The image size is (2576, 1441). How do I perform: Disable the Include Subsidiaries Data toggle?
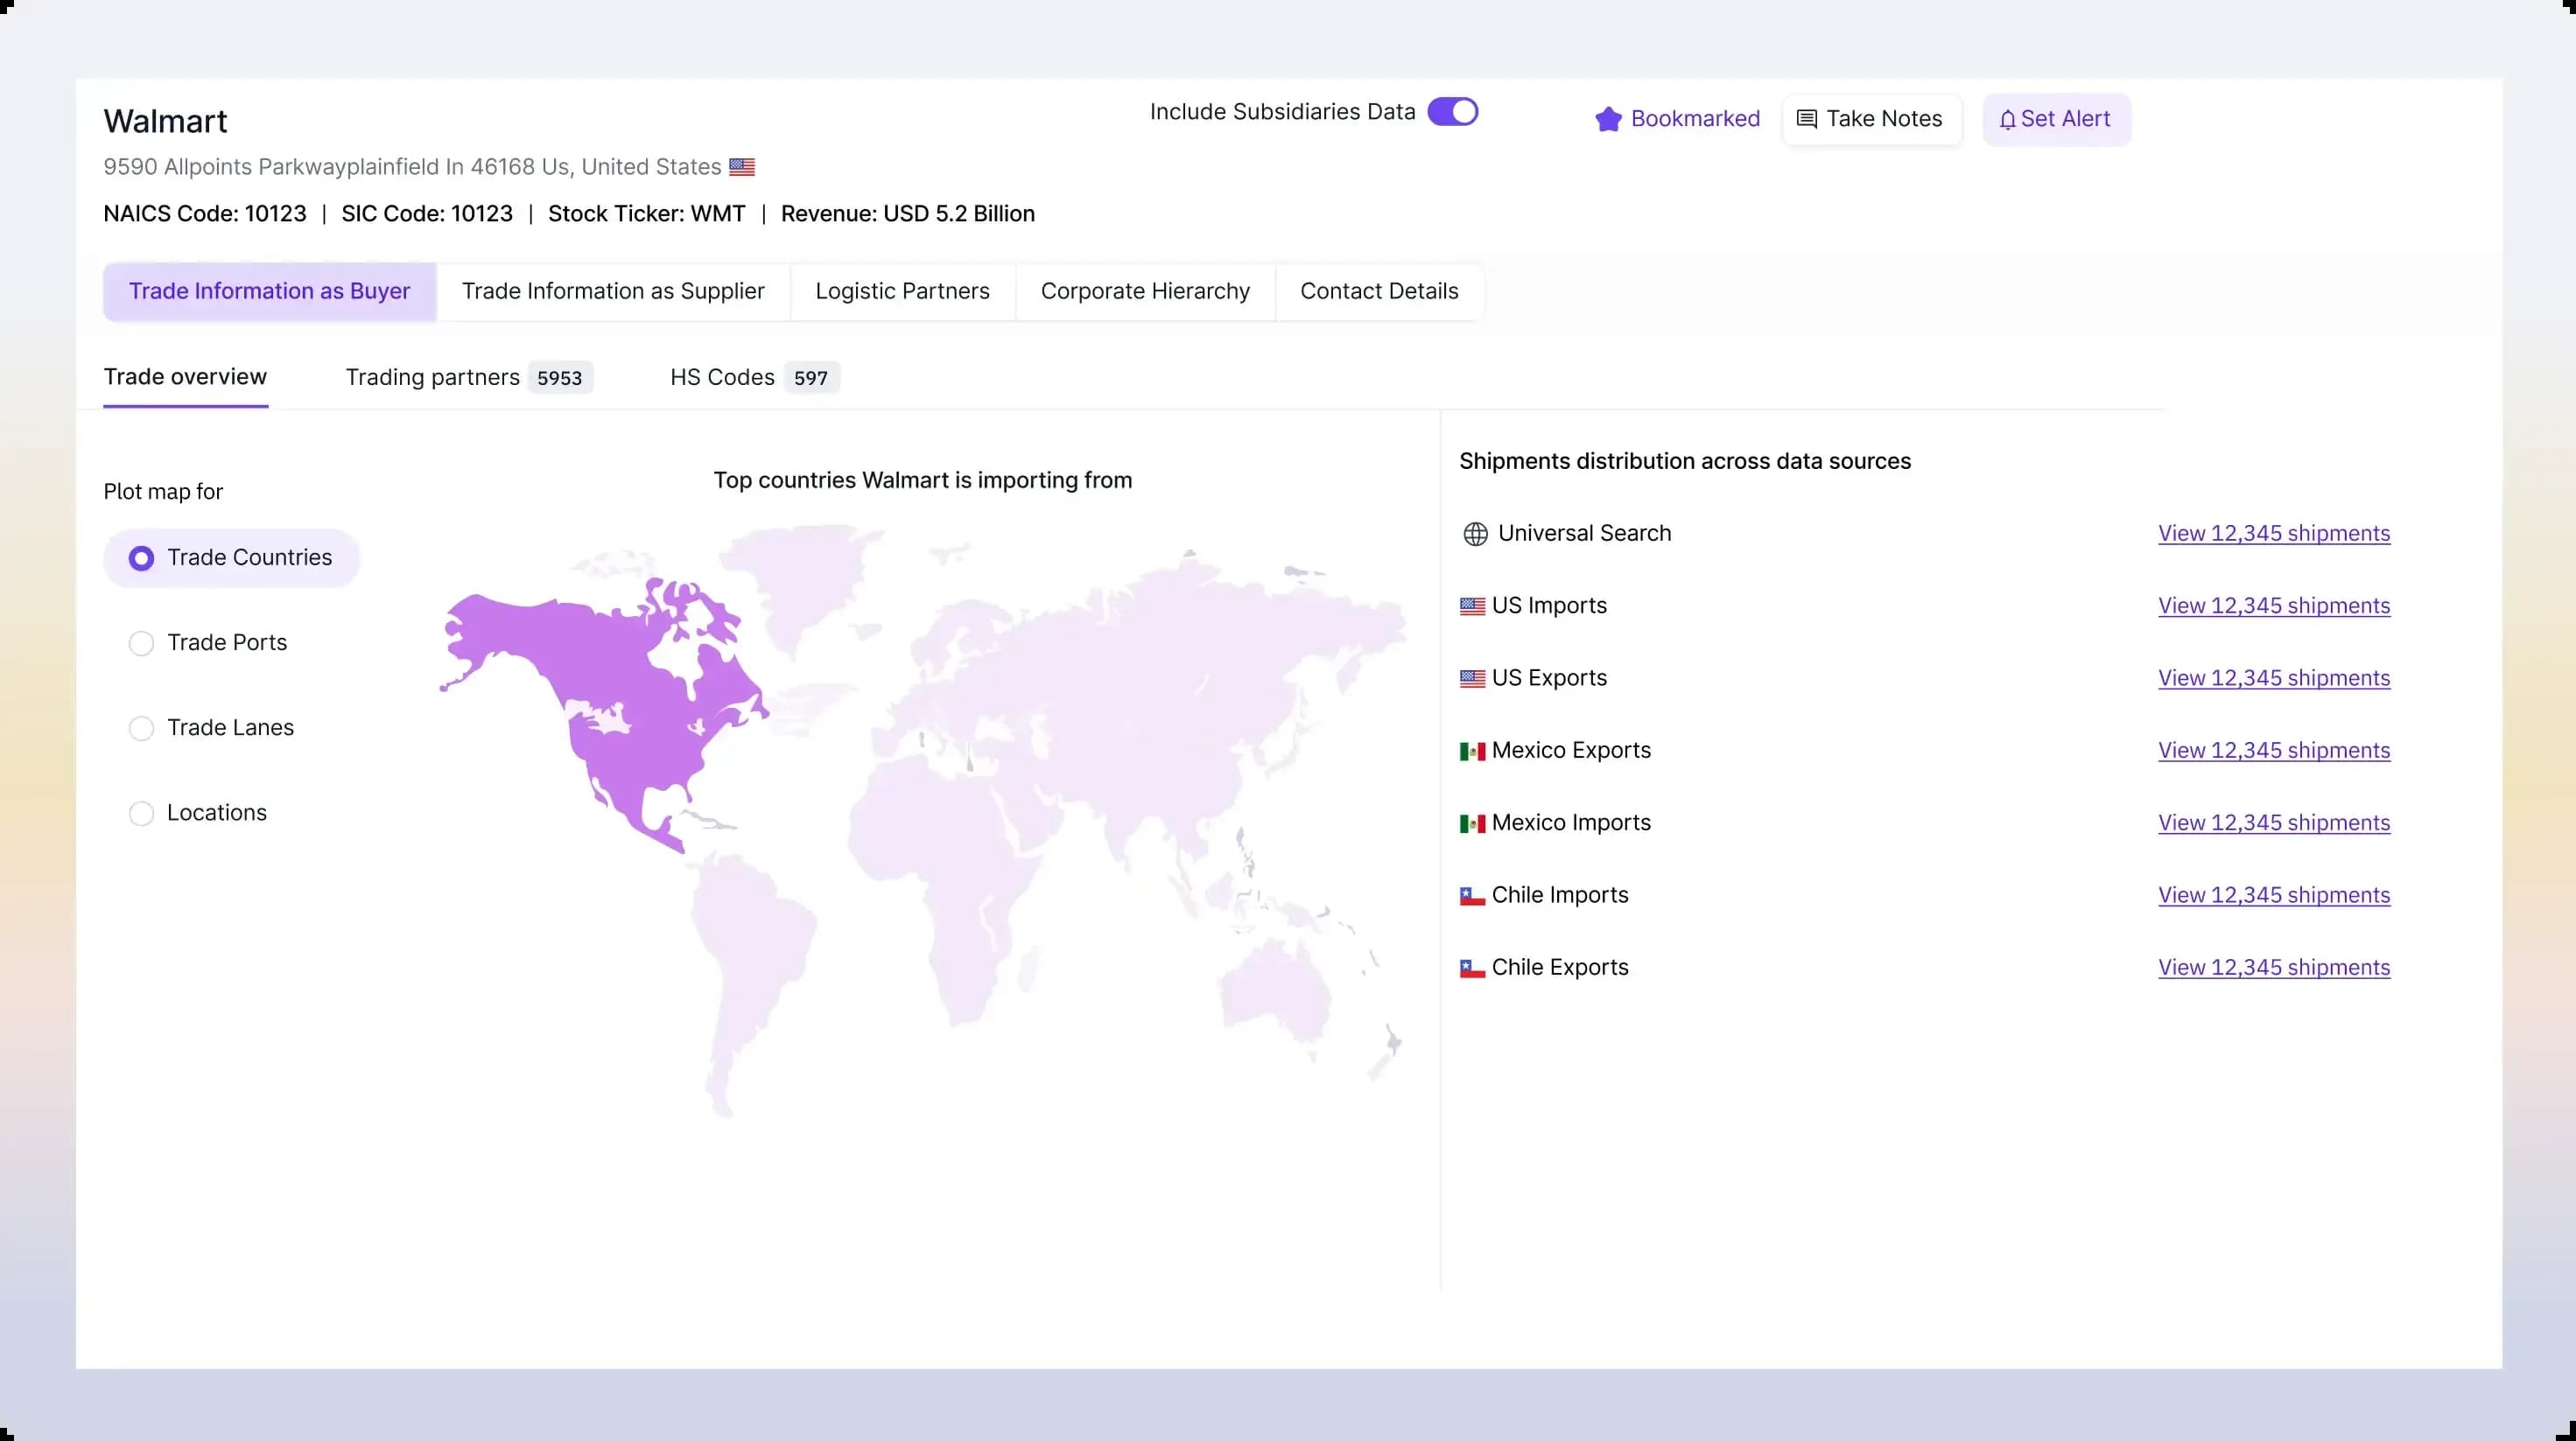1453,111
